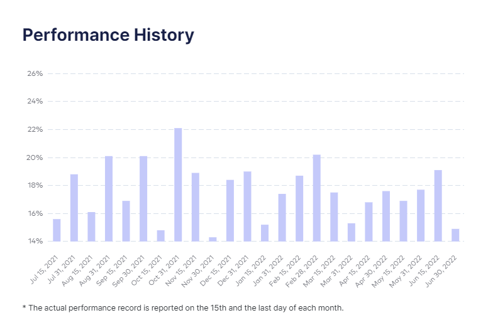Image resolution: width=488 pixels, height=325 pixels.
Task: Click the Jun 30, 2022 bar
Action: (x=455, y=235)
